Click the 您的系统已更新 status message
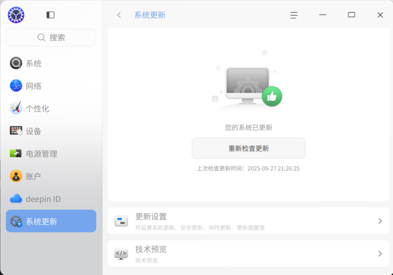The height and width of the screenshot is (275, 393). (x=249, y=128)
